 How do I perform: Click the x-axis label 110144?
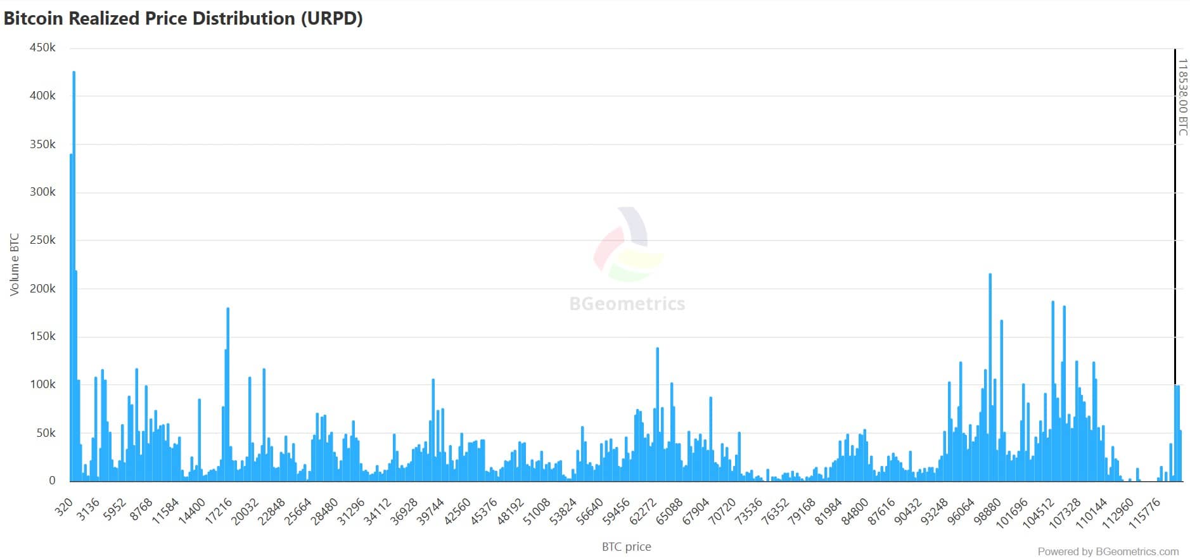[1091, 513]
